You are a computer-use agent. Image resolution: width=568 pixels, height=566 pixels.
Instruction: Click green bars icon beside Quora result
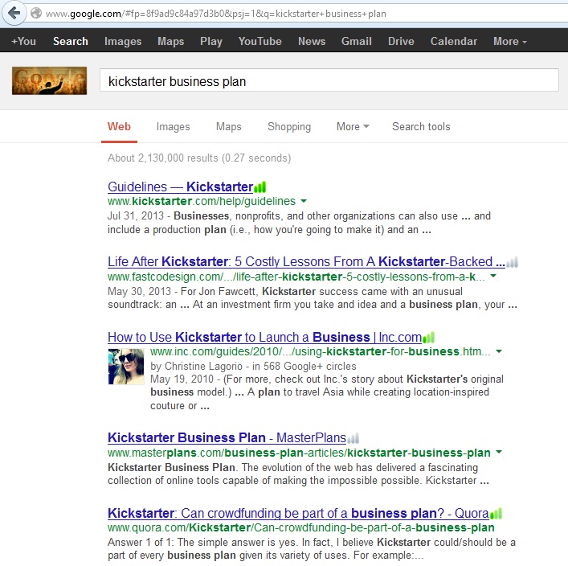pos(496,513)
